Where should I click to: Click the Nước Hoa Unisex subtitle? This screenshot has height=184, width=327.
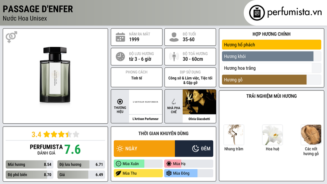coord(25,19)
